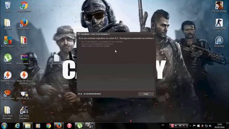Select the Medal Of Honor 2010(ENG) icon

(x=24, y=78)
